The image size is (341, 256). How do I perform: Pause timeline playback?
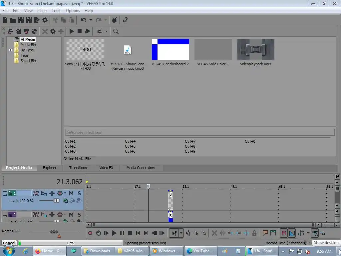coord(122,233)
